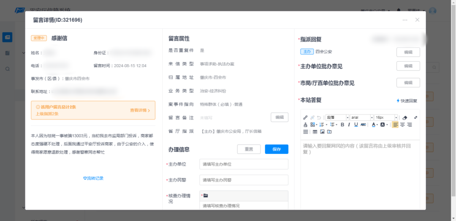Click 归属地址 value 肇庆市-四会市
The image size is (456, 221).
[x=213, y=77]
